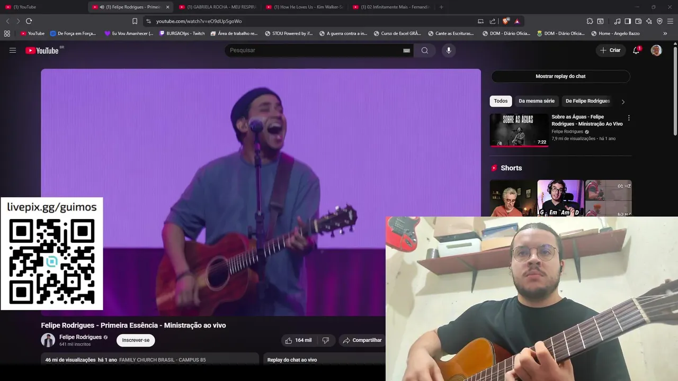Screen dimensions: 678x381
Task: Open the Felipe Rodrigues channel avatar
Action: 48,340
